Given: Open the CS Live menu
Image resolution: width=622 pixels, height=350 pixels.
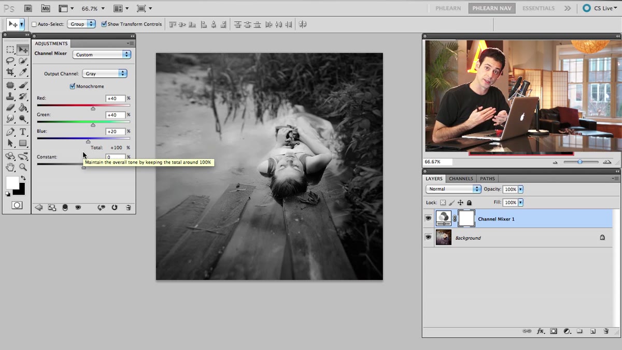Looking at the screenshot, I should click(x=600, y=8).
